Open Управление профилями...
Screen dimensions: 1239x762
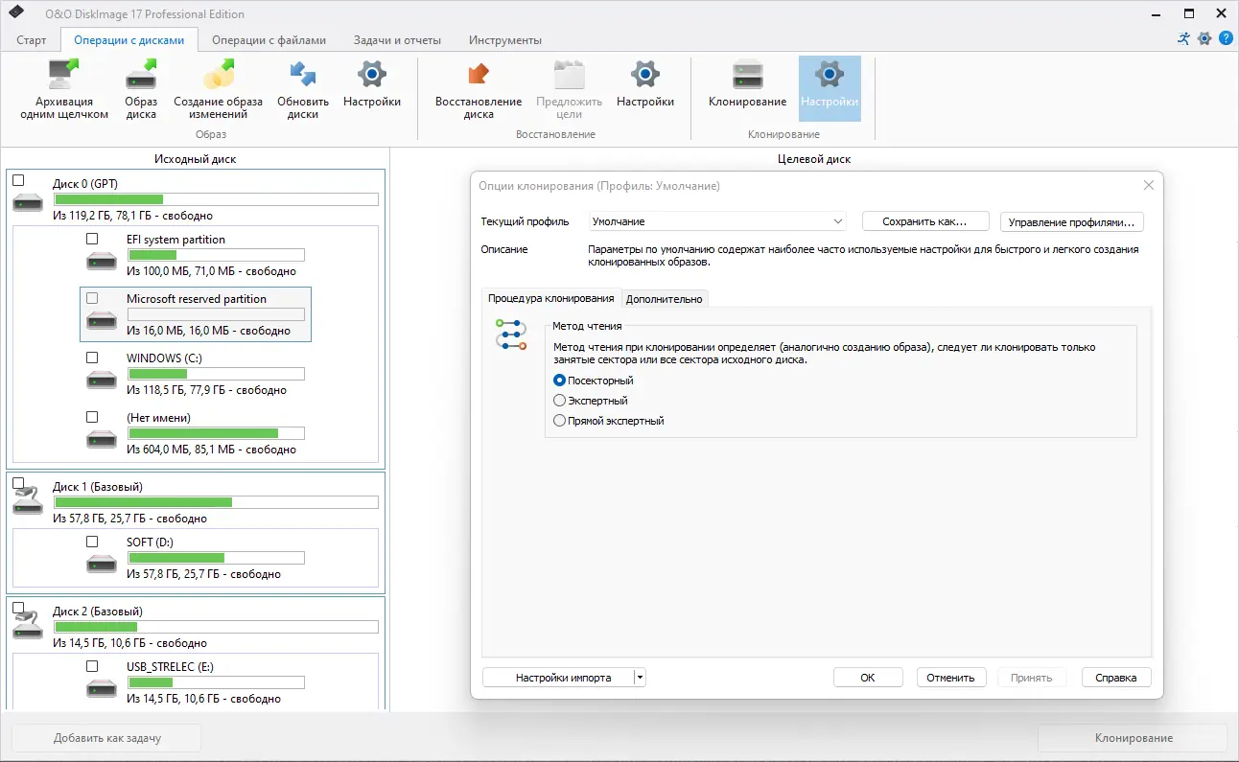pyautogui.click(x=1072, y=221)
